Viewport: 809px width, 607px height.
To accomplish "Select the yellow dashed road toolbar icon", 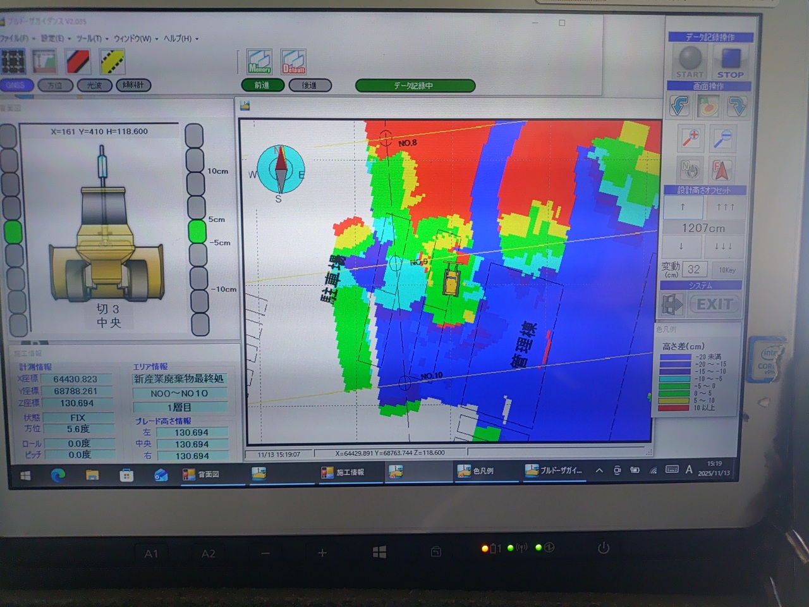I will (x=112, y=62).
